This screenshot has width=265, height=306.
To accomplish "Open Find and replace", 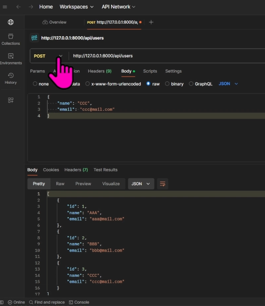I will (x=47, y=302).
